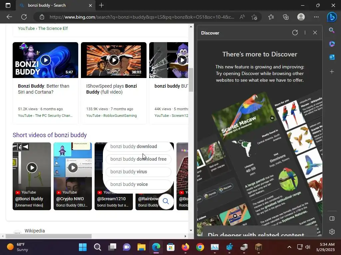This screenshot has width=341, height=255.
Task: Click the vertical scrollbar down arrow
Action: click(191, 230)
